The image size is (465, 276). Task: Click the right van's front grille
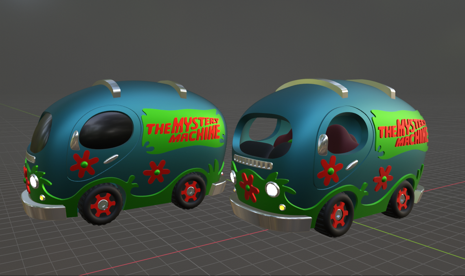coord(253,162)
